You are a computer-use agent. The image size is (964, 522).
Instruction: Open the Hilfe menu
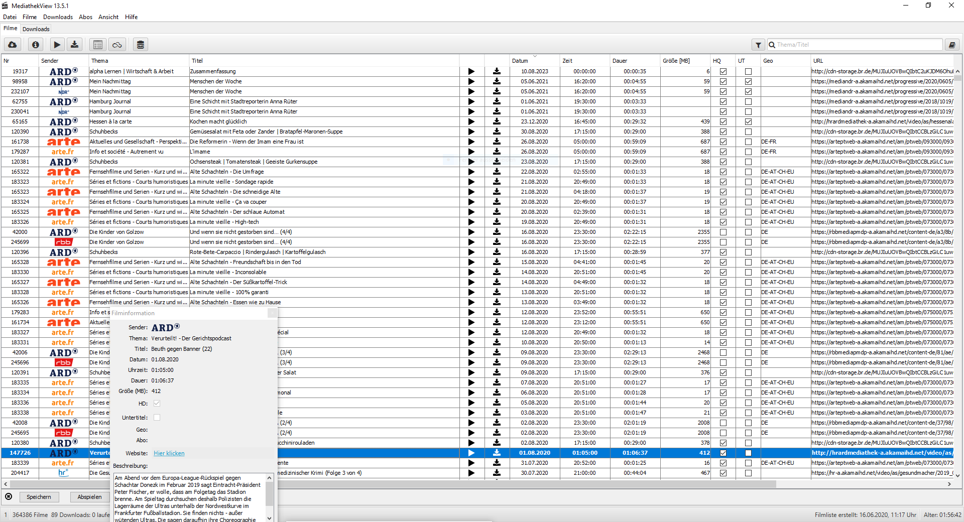tap(131, 17)
